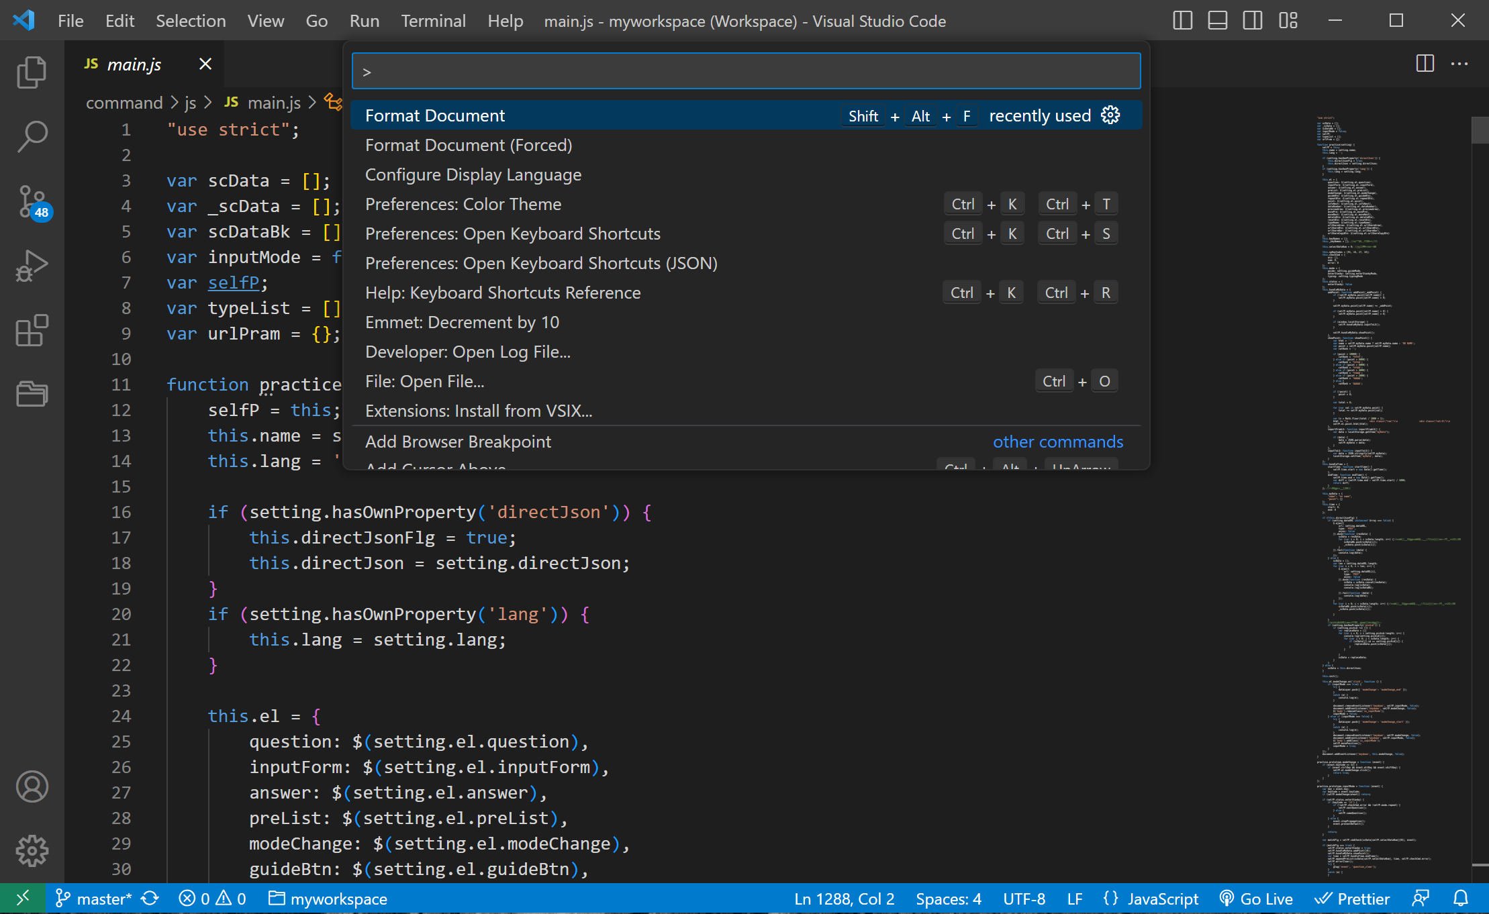1489x914 pixels.
Task: Open the Go menu
Action: tap(316, 21)
